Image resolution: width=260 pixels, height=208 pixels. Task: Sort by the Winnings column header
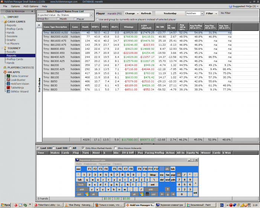[129, 27]
